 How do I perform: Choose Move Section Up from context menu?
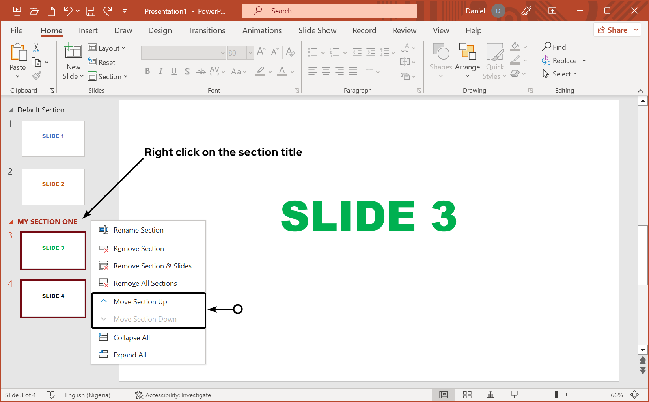tap(140, 302)
